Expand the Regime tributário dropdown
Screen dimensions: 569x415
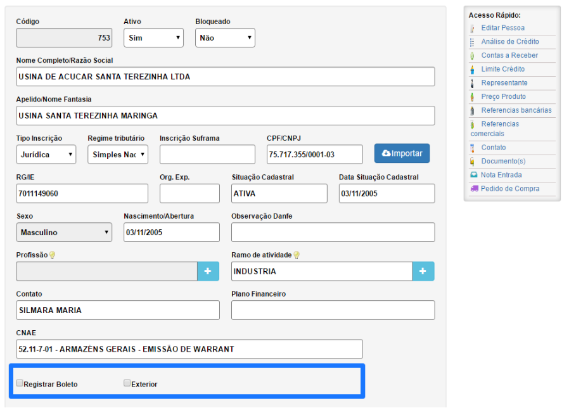pos(117,155)
